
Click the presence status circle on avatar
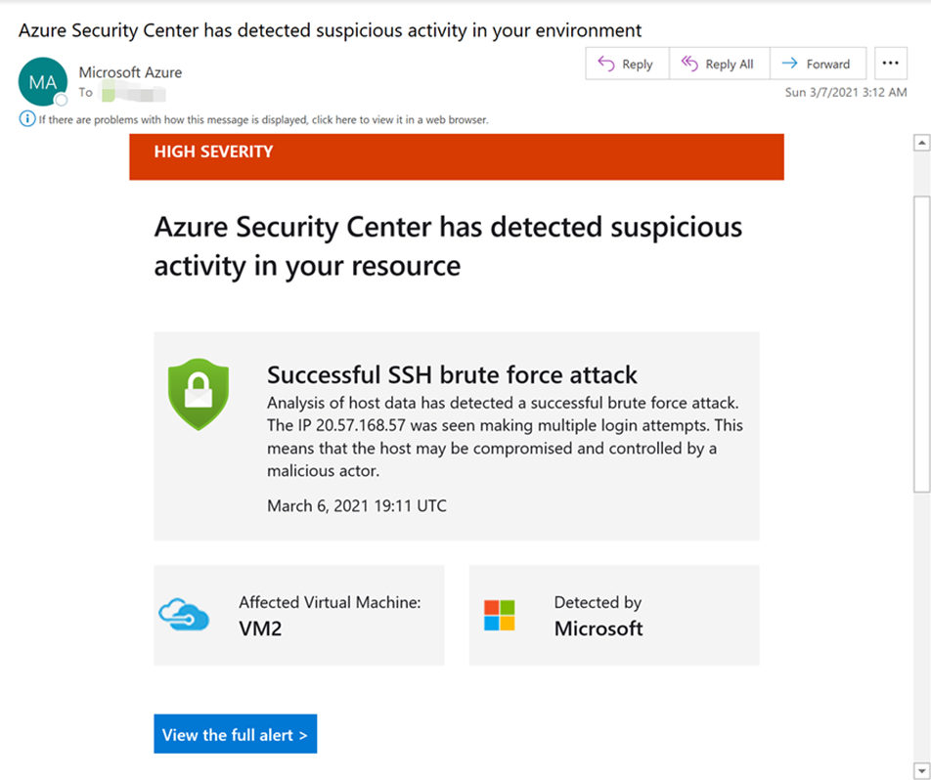click(61, 99)
